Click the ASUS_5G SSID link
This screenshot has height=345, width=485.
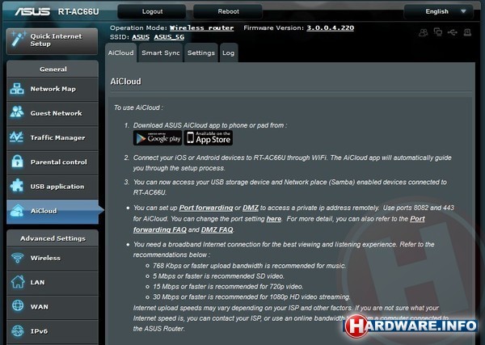169,37
